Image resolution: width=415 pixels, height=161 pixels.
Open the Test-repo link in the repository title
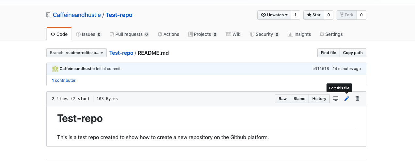pos(119,15)
